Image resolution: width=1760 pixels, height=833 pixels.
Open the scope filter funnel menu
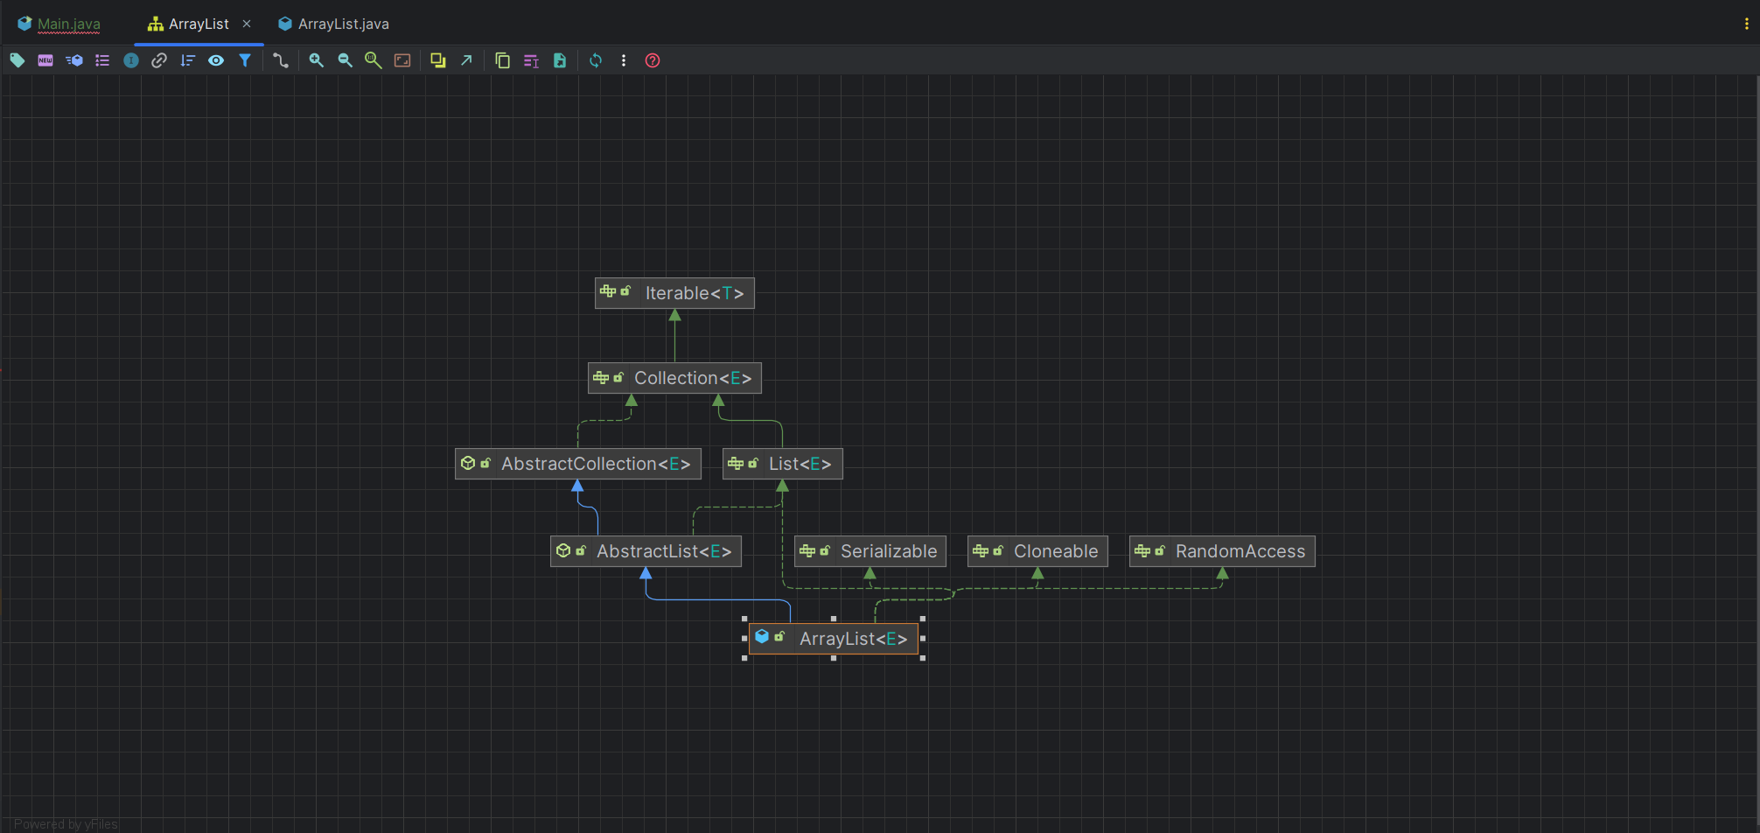click(245, 60)
